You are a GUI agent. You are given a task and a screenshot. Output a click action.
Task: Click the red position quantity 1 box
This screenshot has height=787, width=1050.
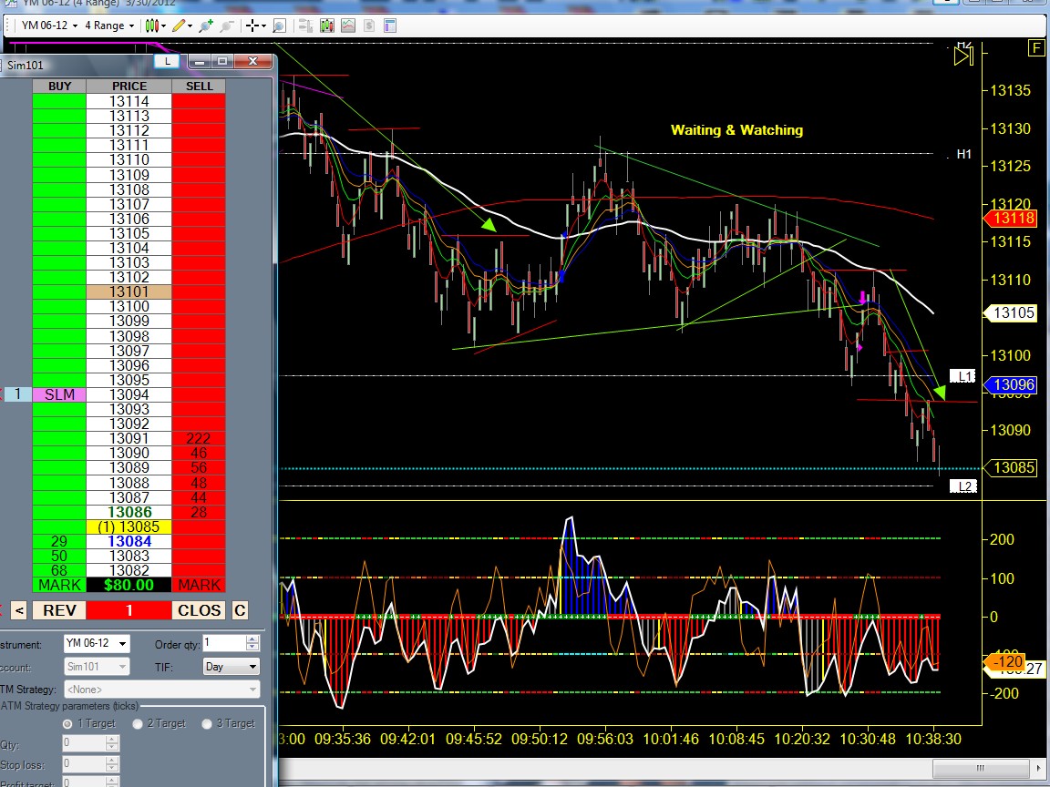[x=129, y=610]
